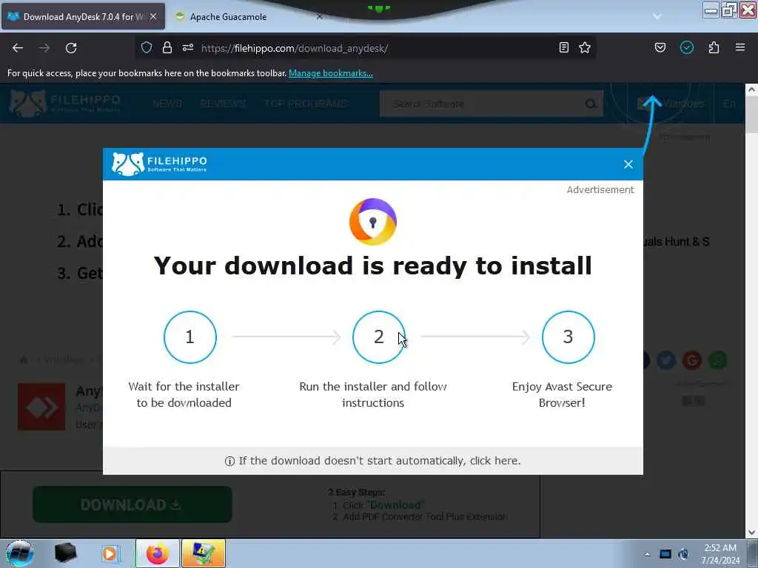Open NEWS in FileHippo navigation

(x=167, y=104)
